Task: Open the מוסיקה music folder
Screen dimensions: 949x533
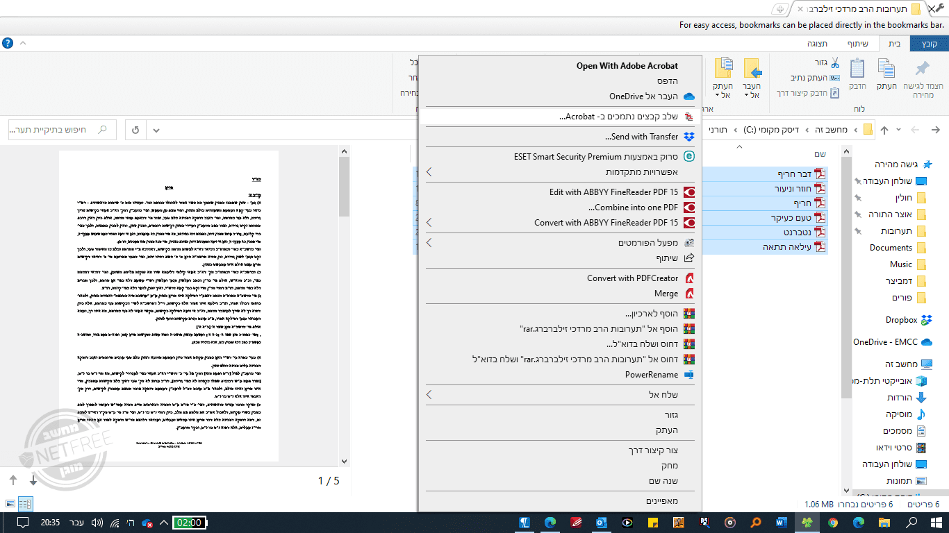Action: [x=906, y=414]
